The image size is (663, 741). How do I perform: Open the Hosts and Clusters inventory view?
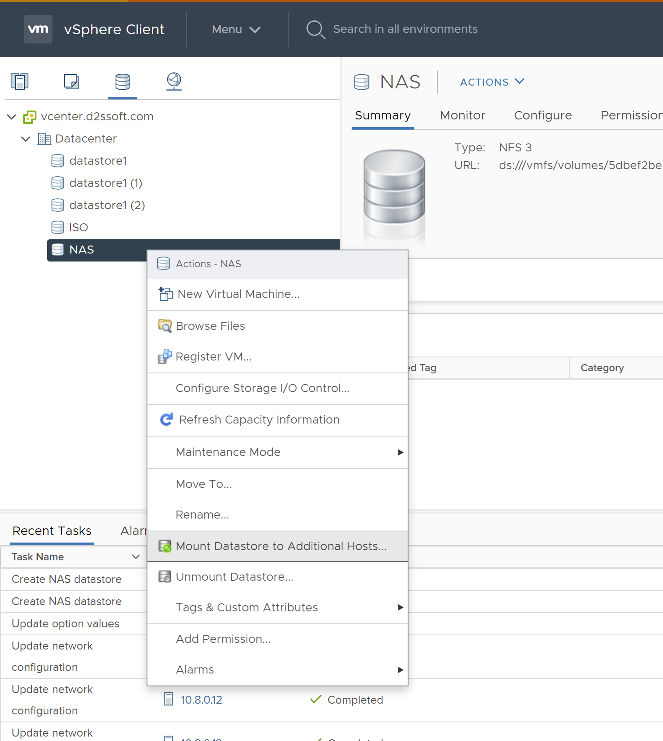click(20, 82)
